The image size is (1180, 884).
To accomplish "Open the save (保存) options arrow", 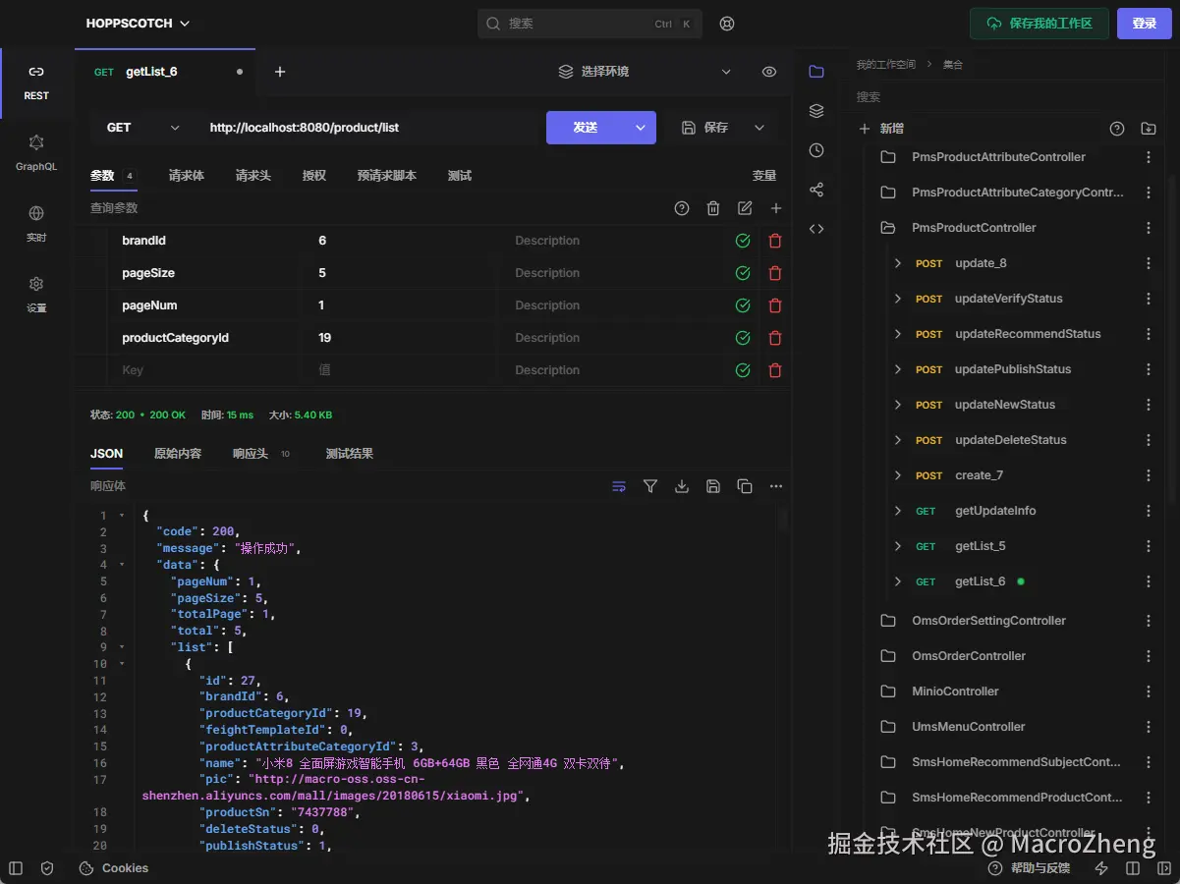I will (x=759, y=128).
